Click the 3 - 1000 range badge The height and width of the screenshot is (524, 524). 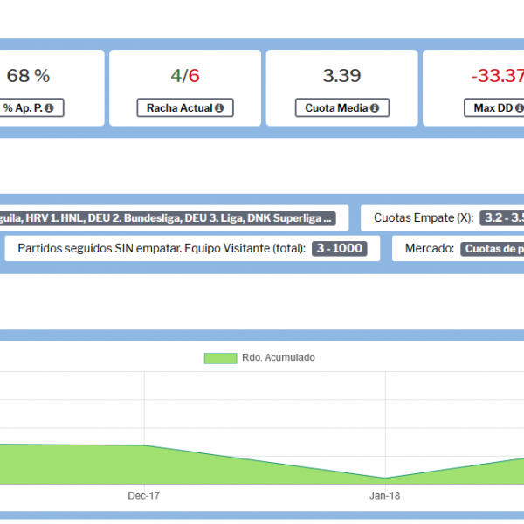(340, 249)
